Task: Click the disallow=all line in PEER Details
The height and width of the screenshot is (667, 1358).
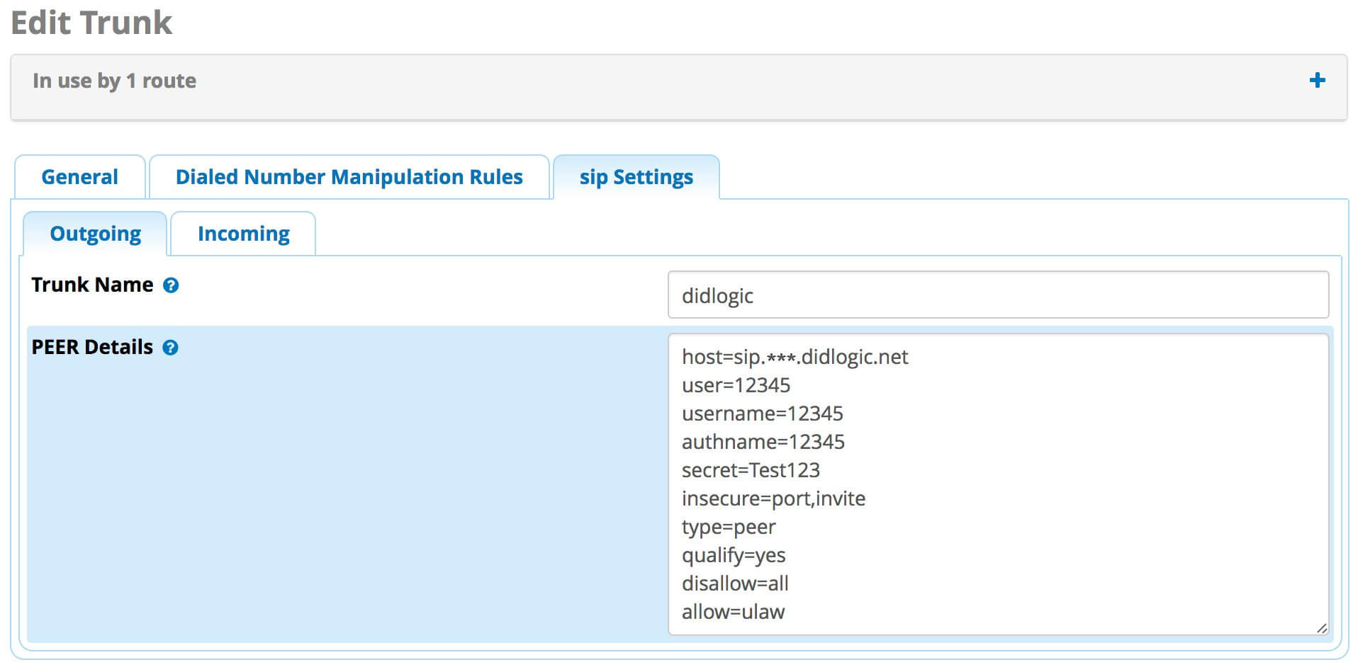Action: (x=734, y=583)
